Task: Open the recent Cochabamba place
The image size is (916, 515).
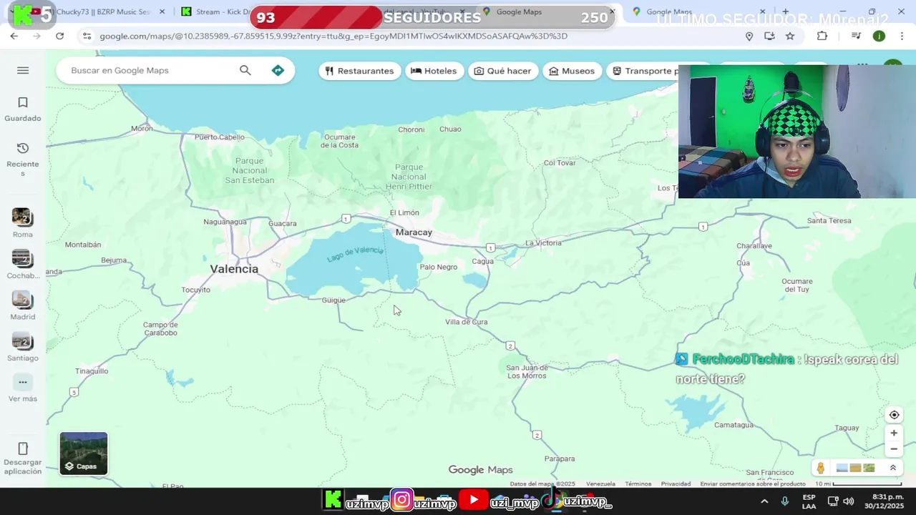Action: pos(22,265)
